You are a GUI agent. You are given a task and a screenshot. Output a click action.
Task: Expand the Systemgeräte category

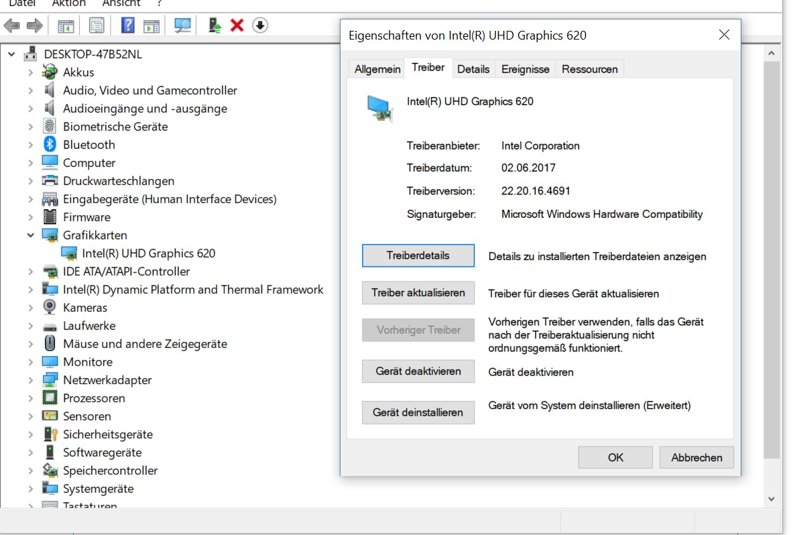[x=30, y=489]
